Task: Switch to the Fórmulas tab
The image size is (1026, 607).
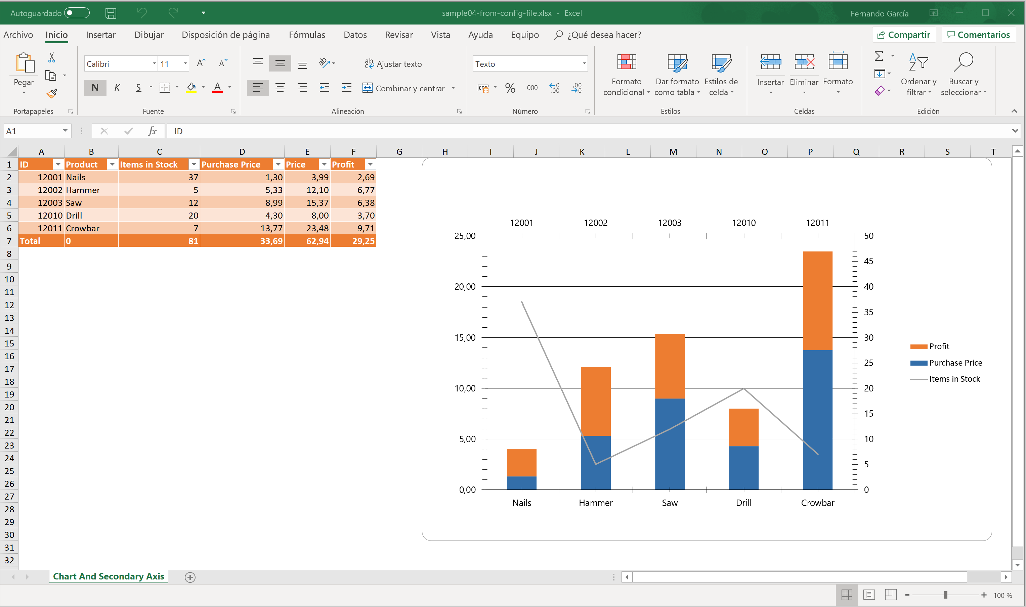Action: coord(306,35)
